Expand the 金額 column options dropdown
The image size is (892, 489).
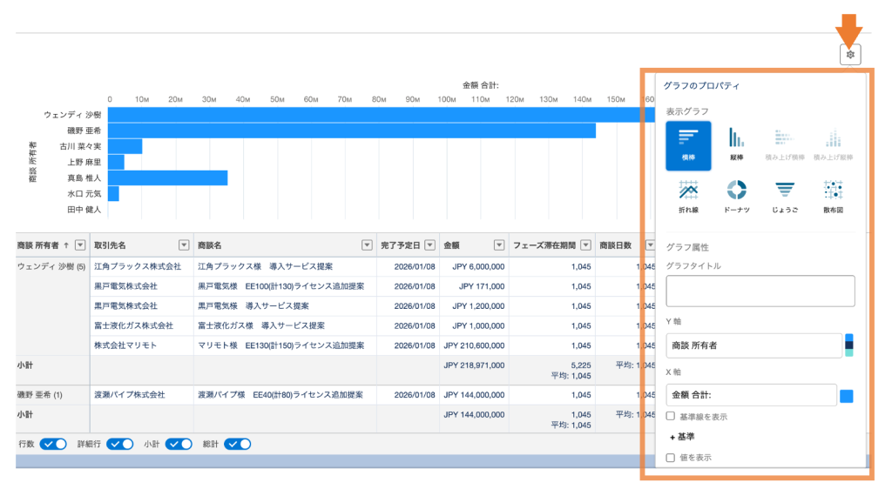(x=499, y=245)
